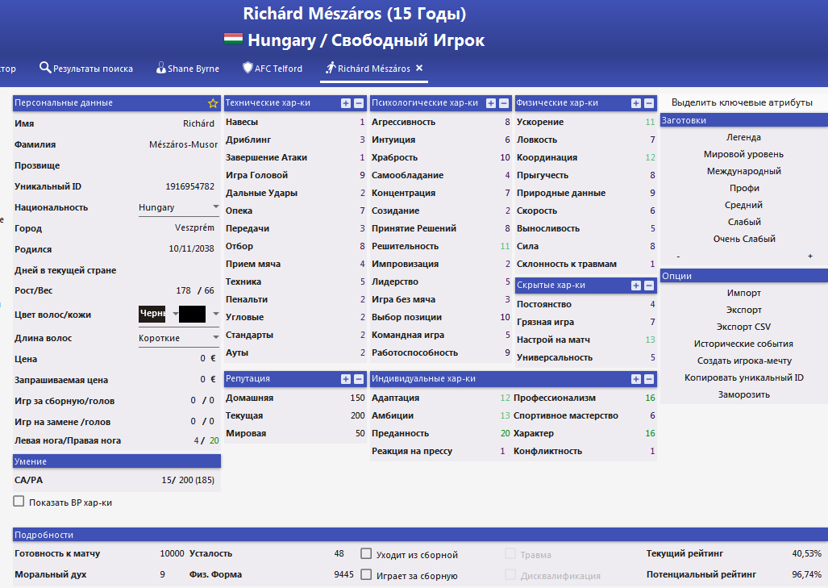
Task: Click Создать игрока-мечту
Action: coord(743,361)
